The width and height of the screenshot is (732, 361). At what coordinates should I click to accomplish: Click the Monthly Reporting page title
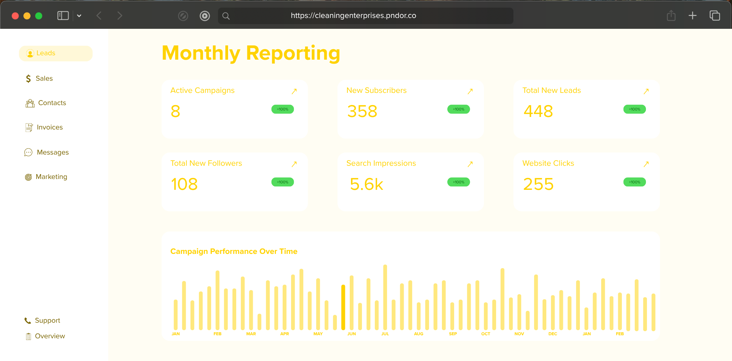click(251, 54)
